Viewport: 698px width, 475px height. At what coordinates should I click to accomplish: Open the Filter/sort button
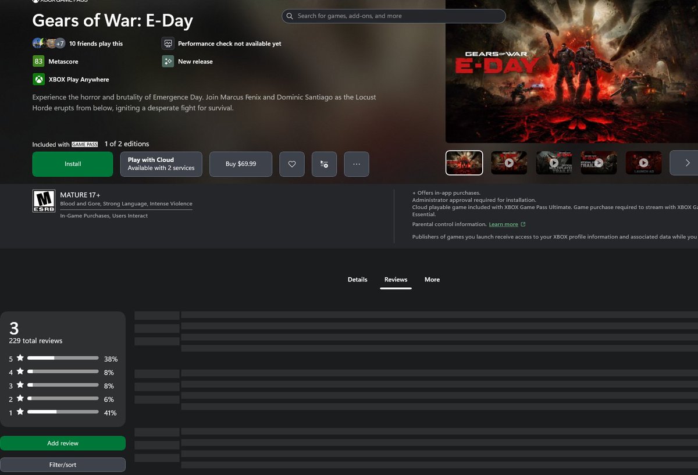[x=63, y=465]
